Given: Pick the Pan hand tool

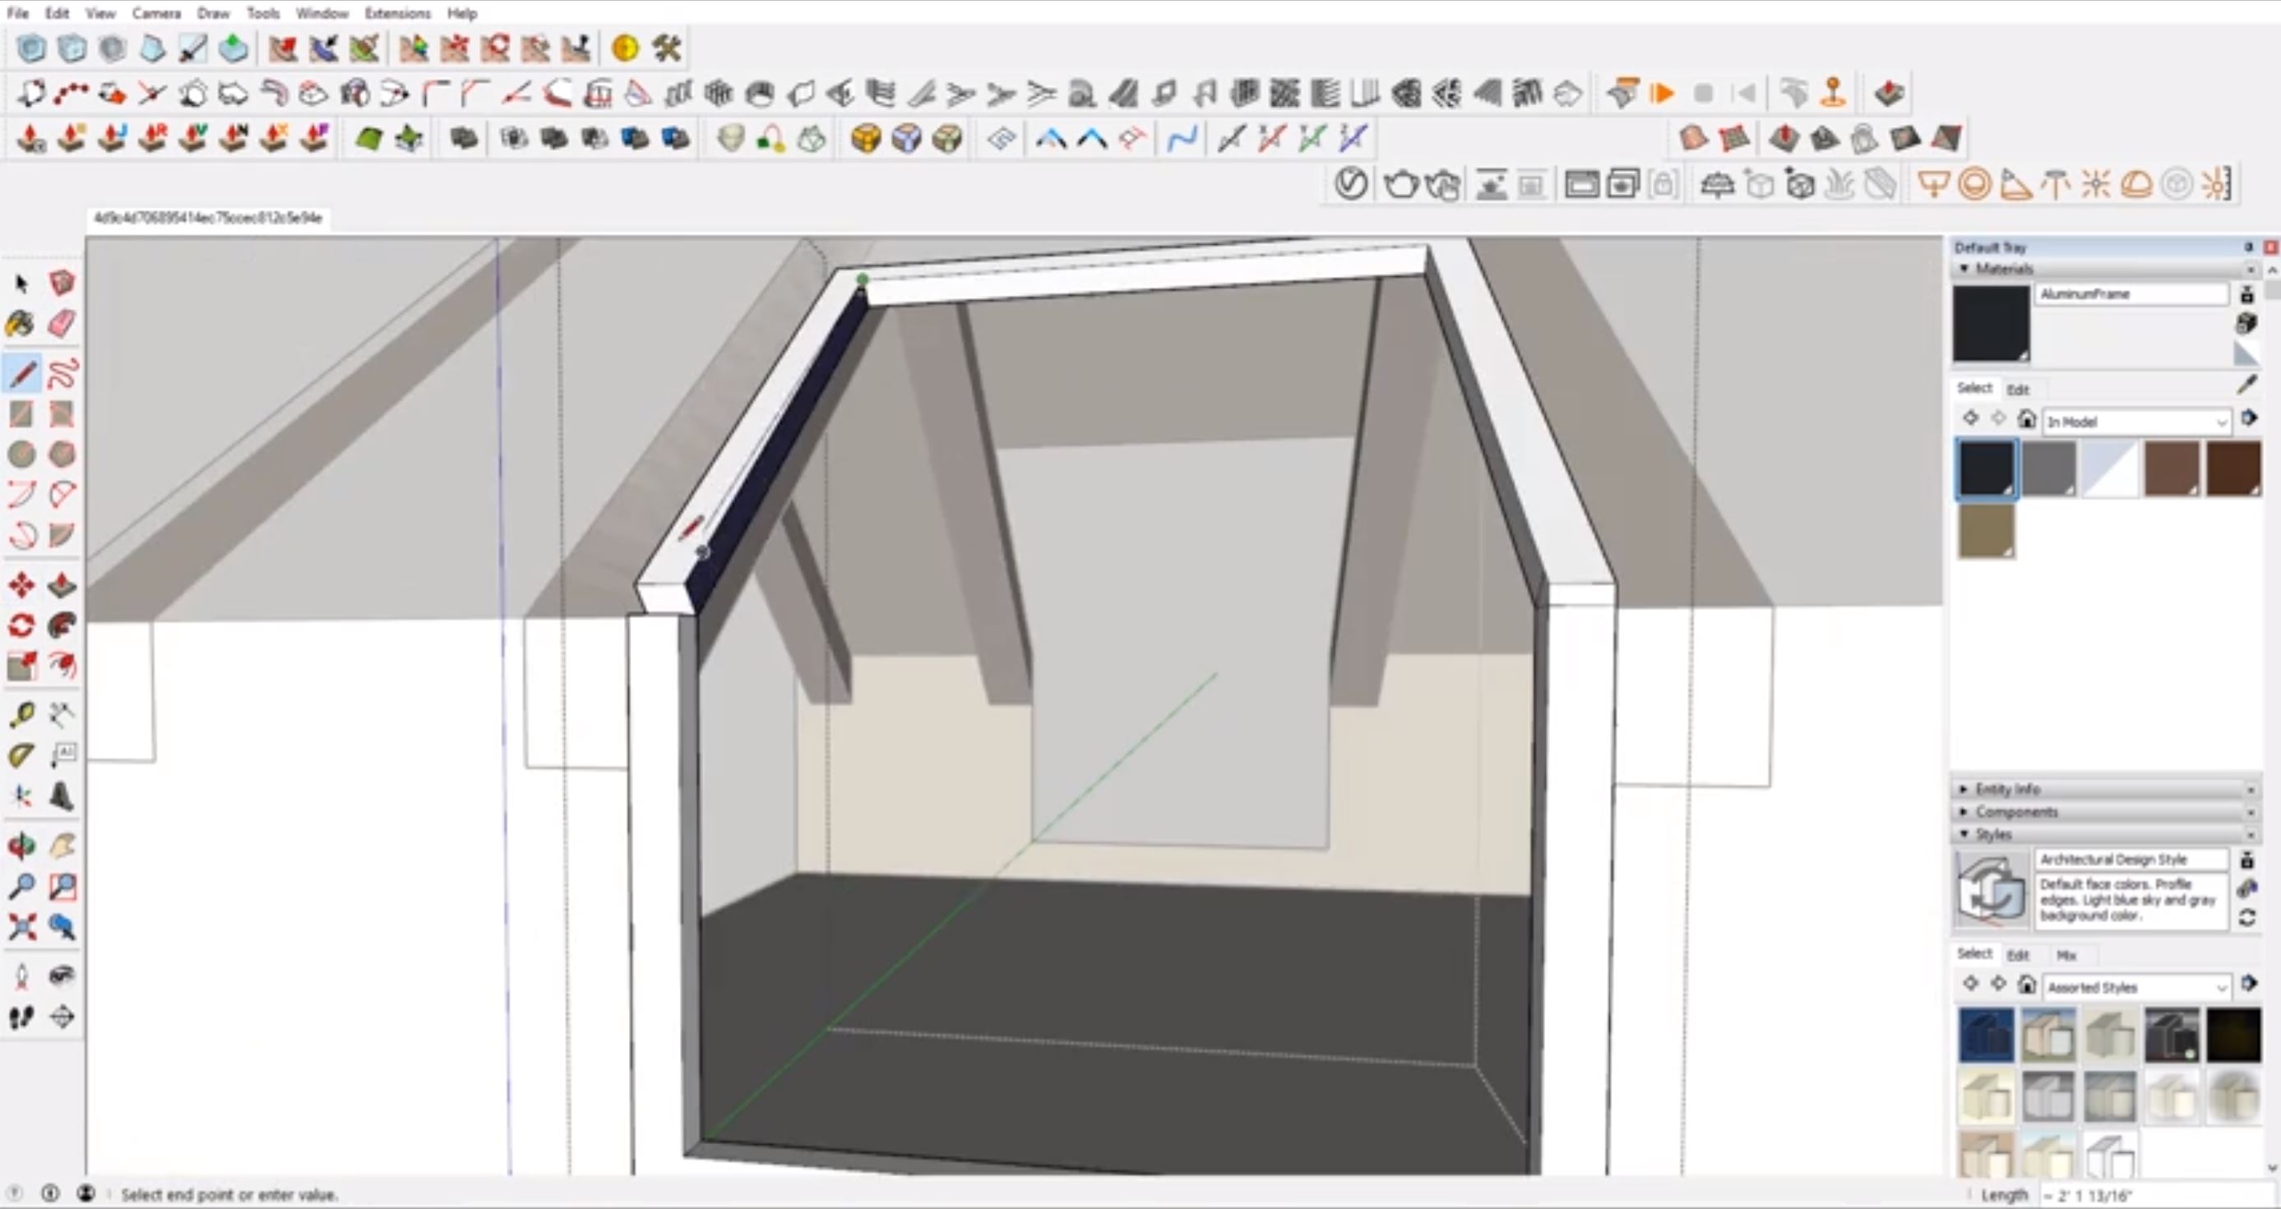Looking at the screenshot, I should (x=61, y=847).
